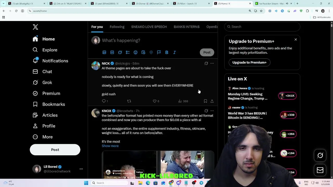Open Chat envelope in sidebar
This screenshot has width=333, height=187.
[x=42, y=72]
